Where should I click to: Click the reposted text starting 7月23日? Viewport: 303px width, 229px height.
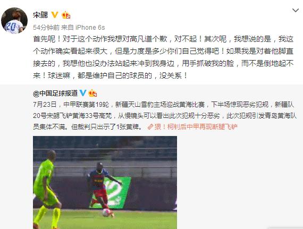click(x=165, y=116)
